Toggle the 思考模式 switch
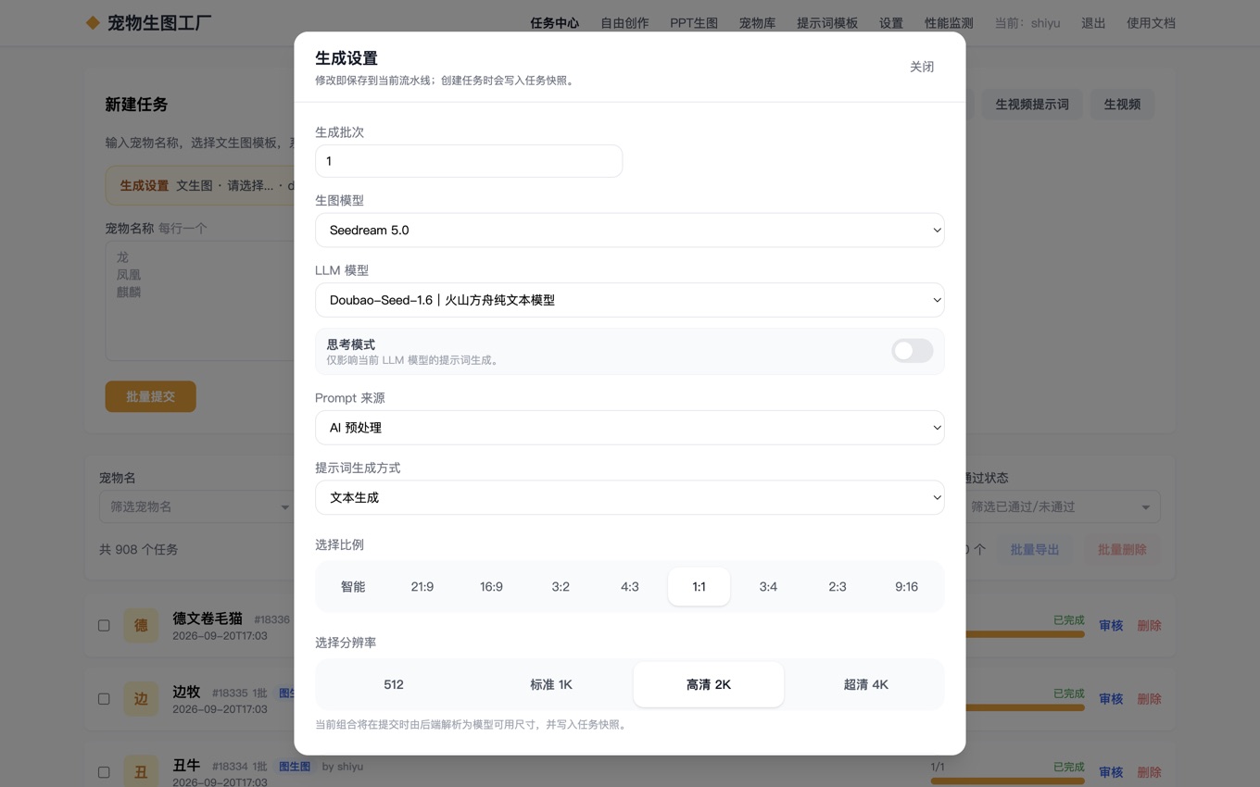 pyautogui.click(x=912, y=351)
